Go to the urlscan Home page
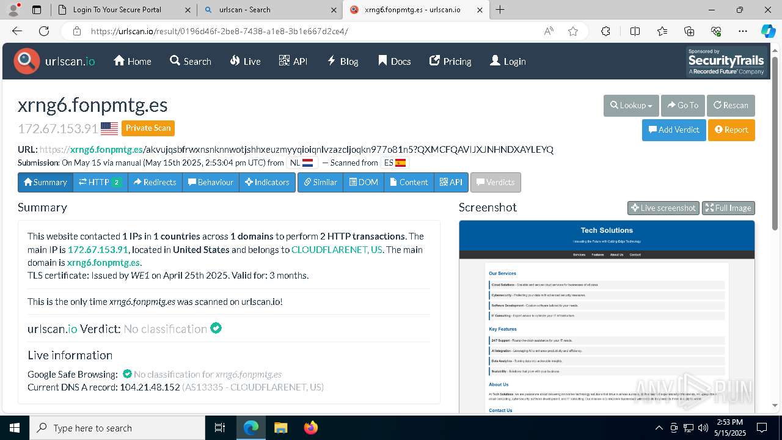Viewport: 782px width, 440px height. (132, 61)
